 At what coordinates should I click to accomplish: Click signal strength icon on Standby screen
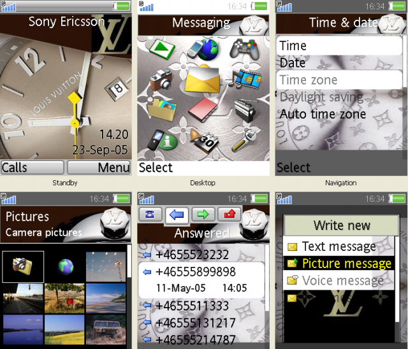pos(8,6)
